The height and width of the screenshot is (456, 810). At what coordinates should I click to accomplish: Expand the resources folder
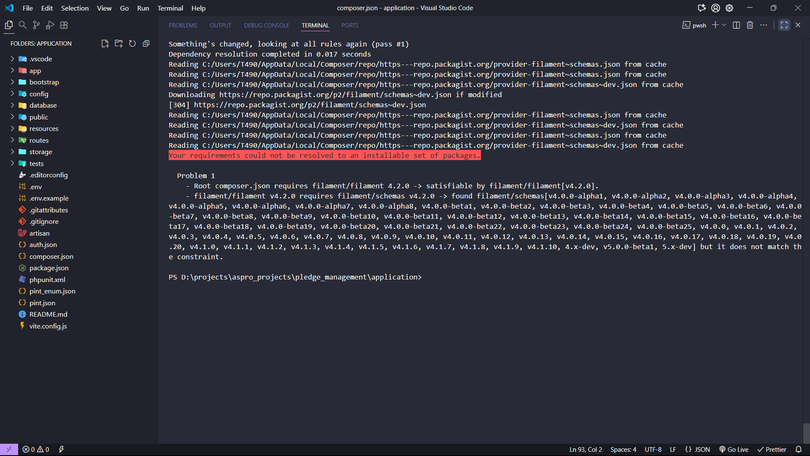[x=44, y=128]
